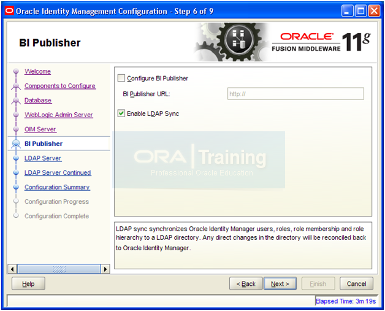Viewport: 385px width, 311px height.
Task: Click the status message field at bottom
Action: click(161, 301)
